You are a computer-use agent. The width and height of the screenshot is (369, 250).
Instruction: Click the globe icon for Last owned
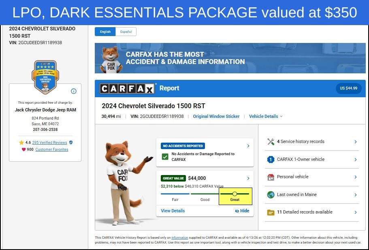(x=271, y=195)
